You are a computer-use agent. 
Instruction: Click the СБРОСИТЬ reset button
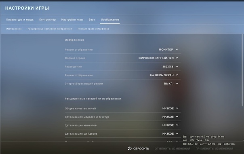138,149
